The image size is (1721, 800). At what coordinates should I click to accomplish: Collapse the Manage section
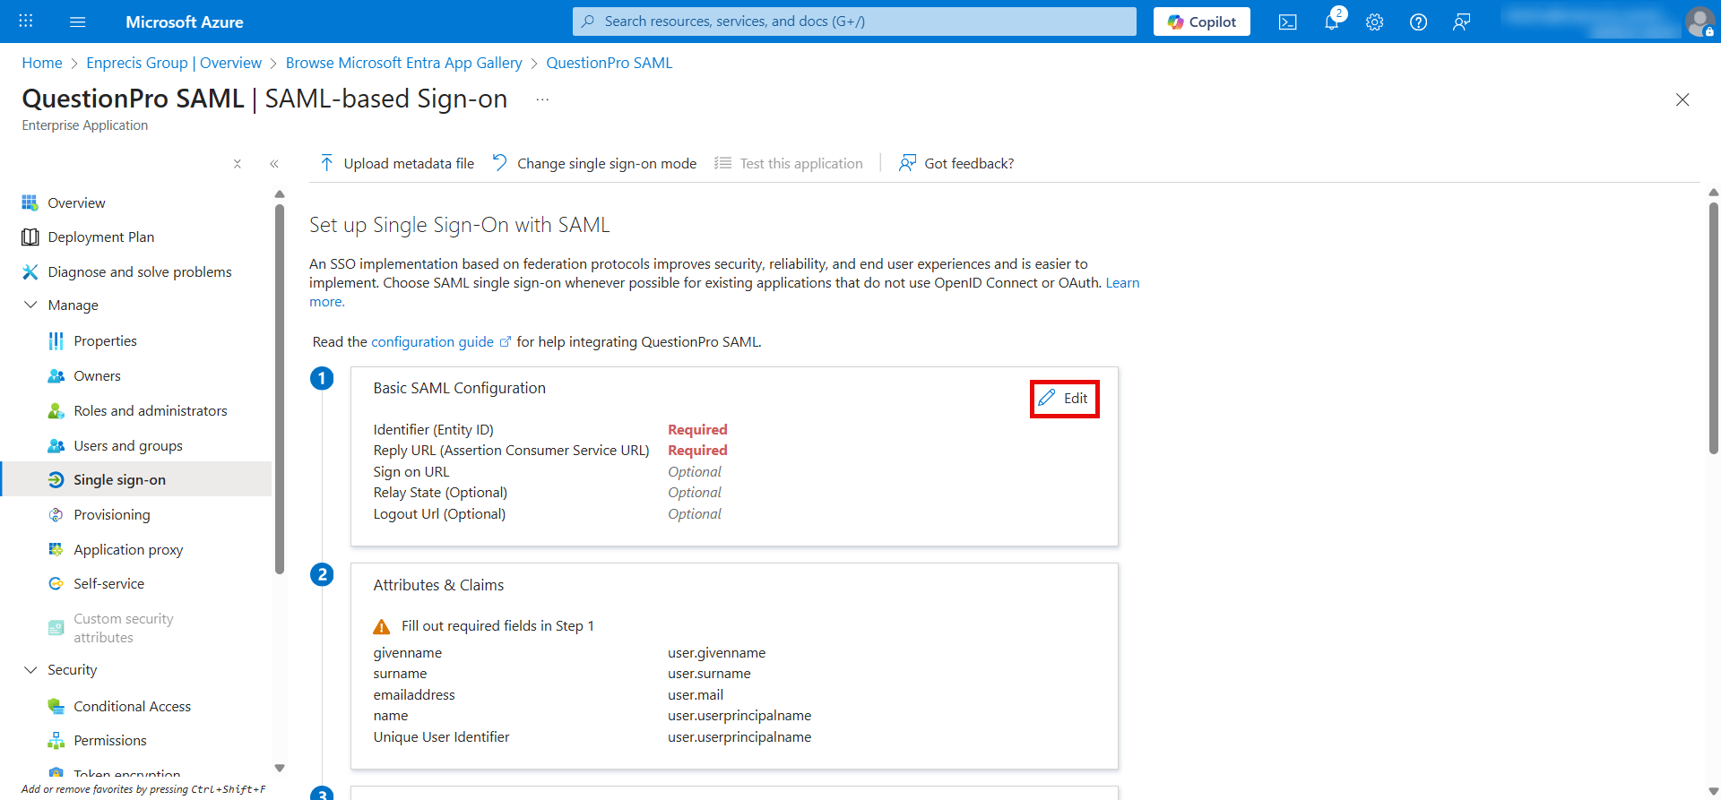[x=30, y=305]
